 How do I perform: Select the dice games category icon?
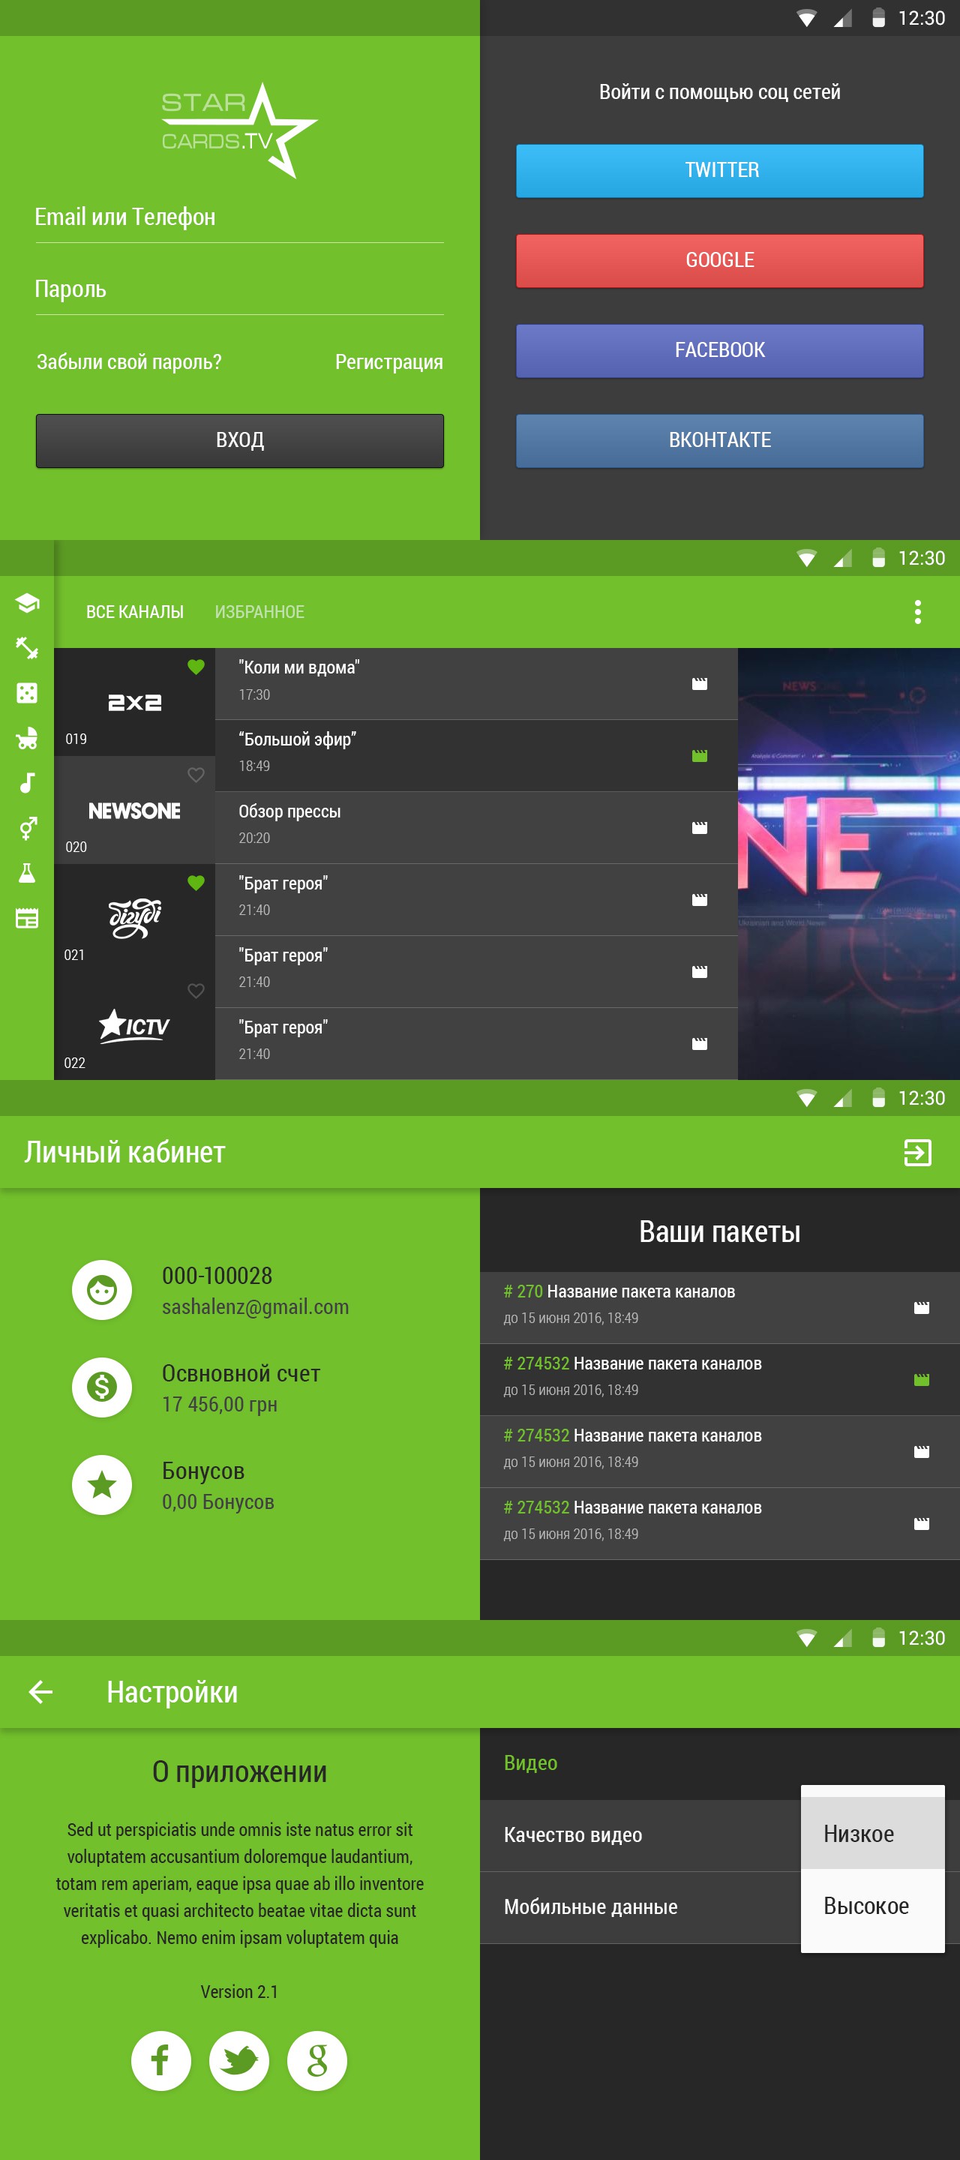point(27,692)
